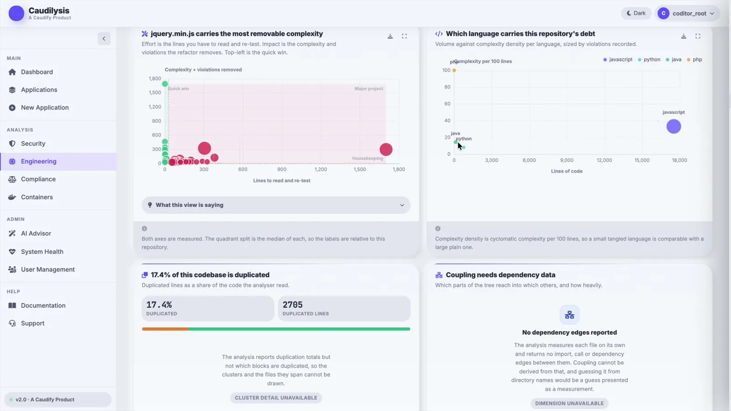Select the Engineering sidebar item
731x411 pixels.
click(58, 161)
